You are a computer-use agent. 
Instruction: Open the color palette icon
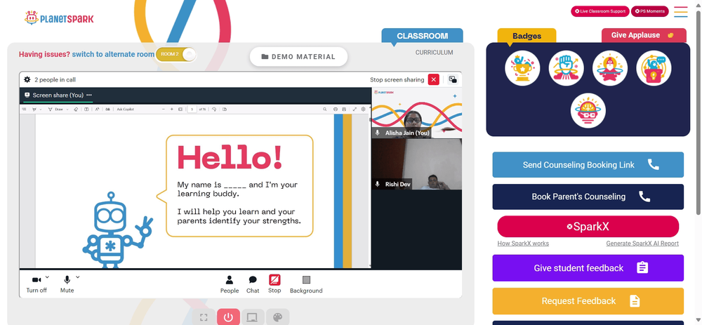[x=277, y=317]
